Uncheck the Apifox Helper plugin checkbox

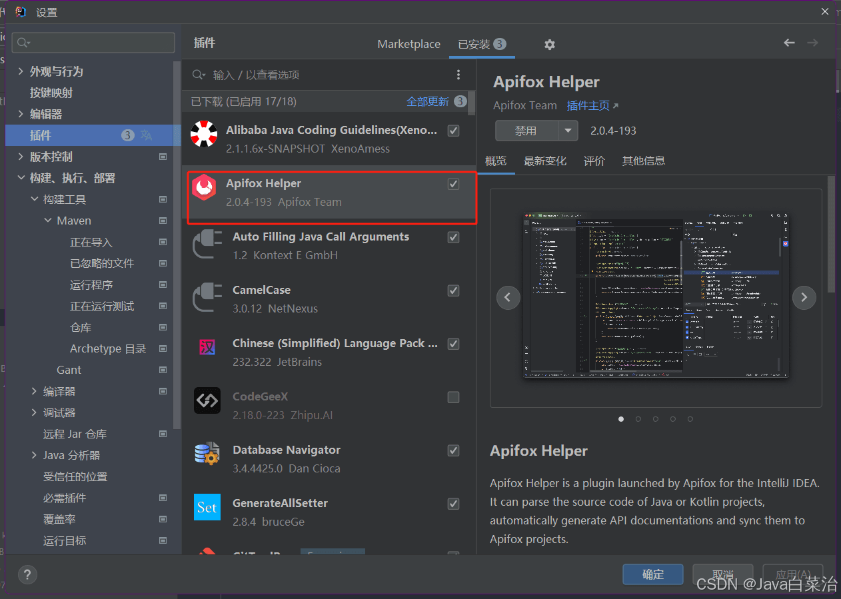point(454,184)
